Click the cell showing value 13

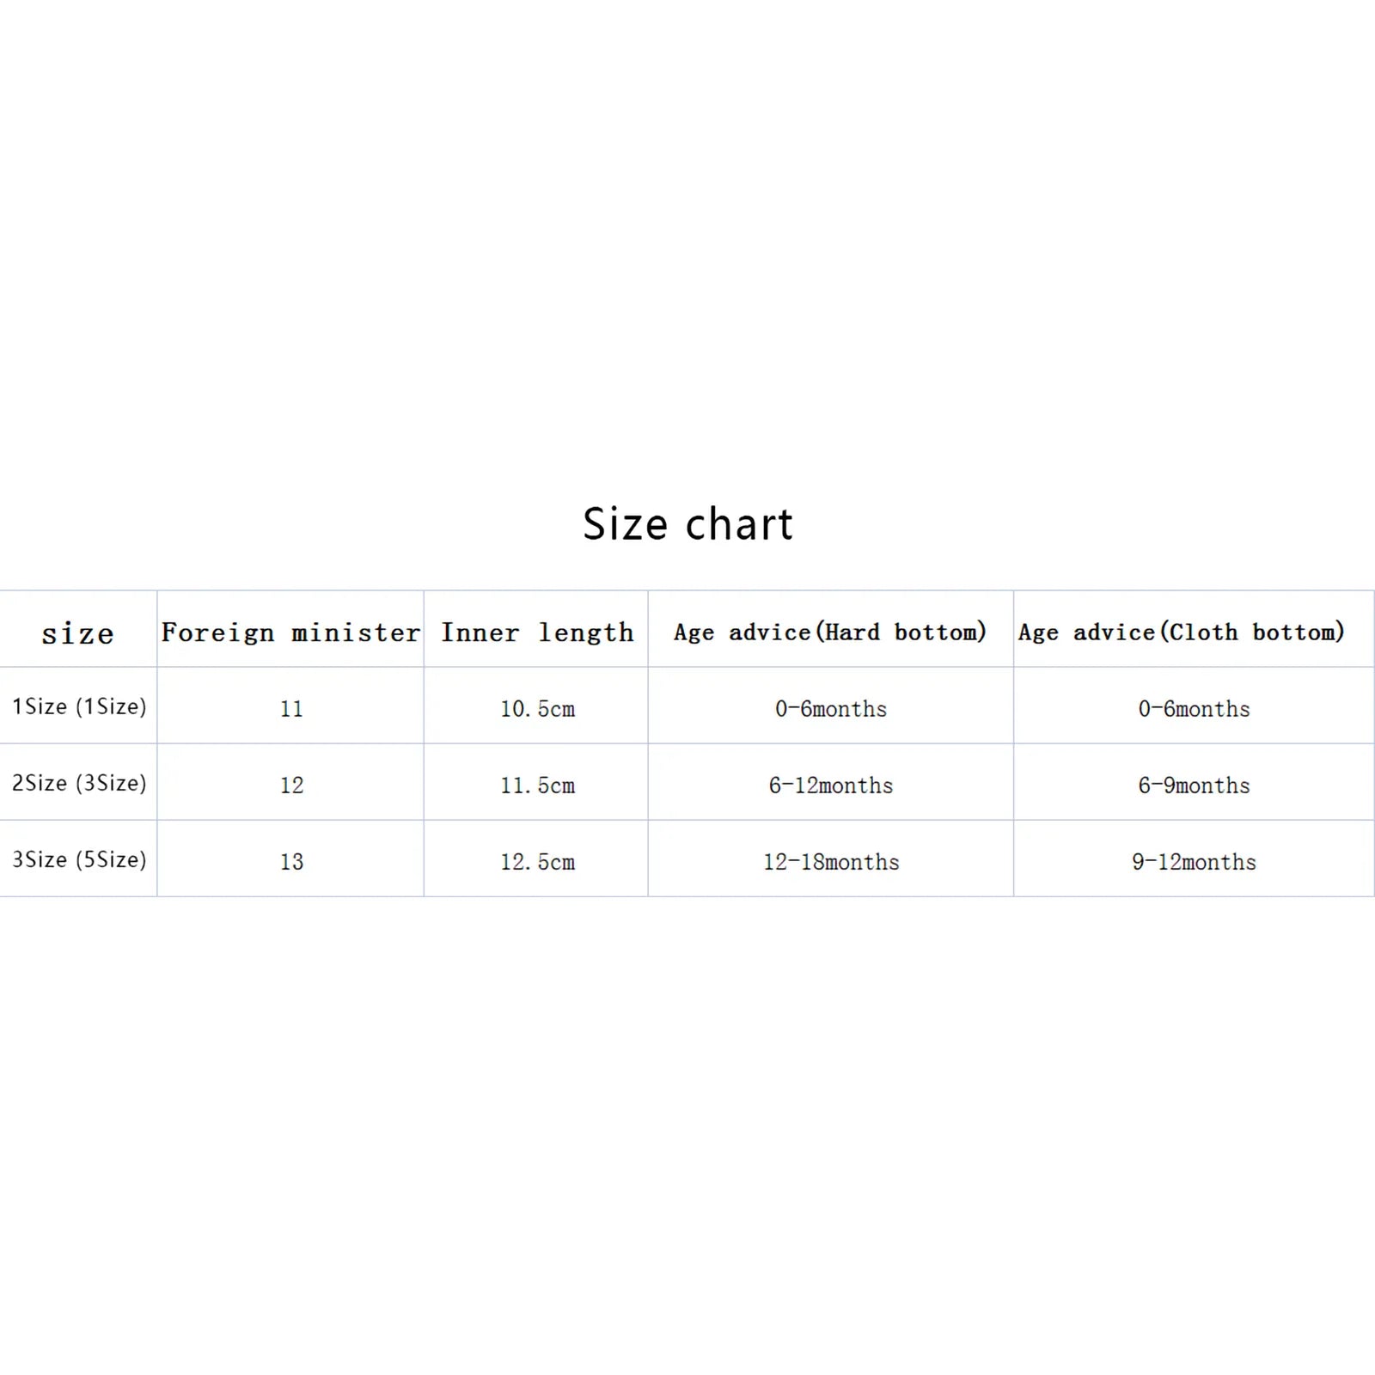(x=291, y=862)
